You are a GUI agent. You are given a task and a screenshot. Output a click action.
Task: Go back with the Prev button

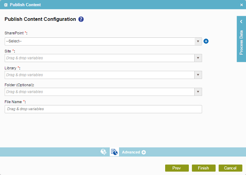(x=177, y=168)
